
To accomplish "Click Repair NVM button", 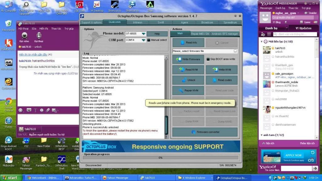I will coord(188,91).
